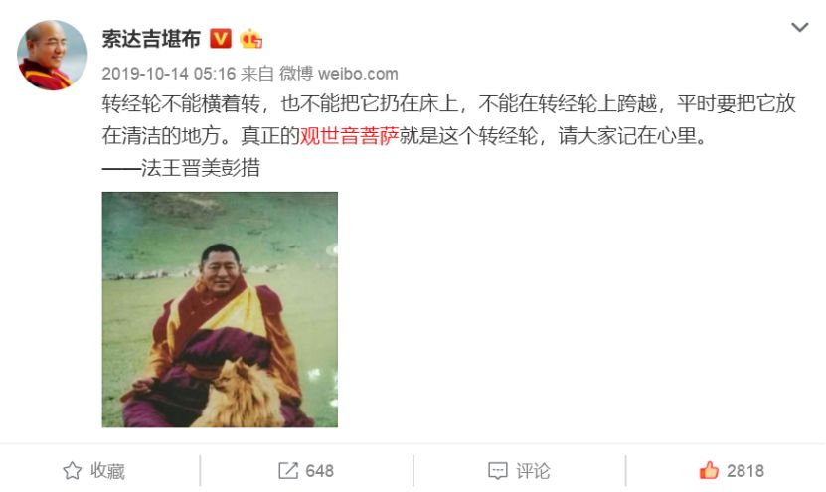Click the 收藏 favorite label
This screenshot has width=826, height=492.
click(x=107, y=471)
